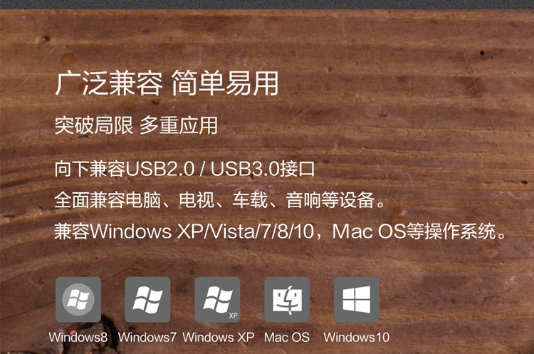
Task: Click the heading 广泛兼容 简单易用
Action: [167, 83]
